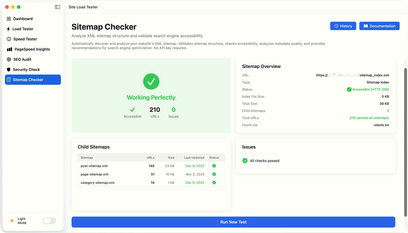Click the PageSpeed Insights bar chart icon
Viewport: 408px width, 233px height.
pos(9,49)
